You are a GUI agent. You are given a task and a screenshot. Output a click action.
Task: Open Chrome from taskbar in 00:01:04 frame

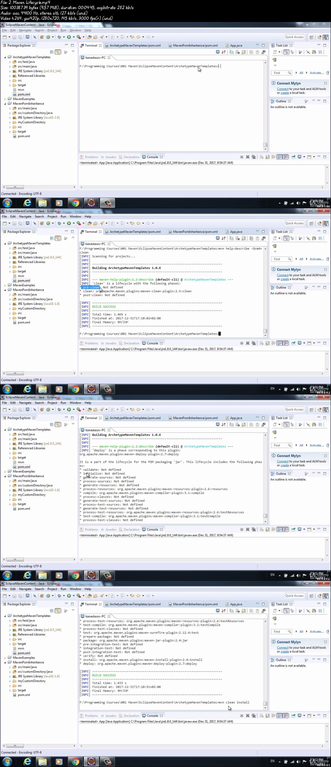[75, 203]
